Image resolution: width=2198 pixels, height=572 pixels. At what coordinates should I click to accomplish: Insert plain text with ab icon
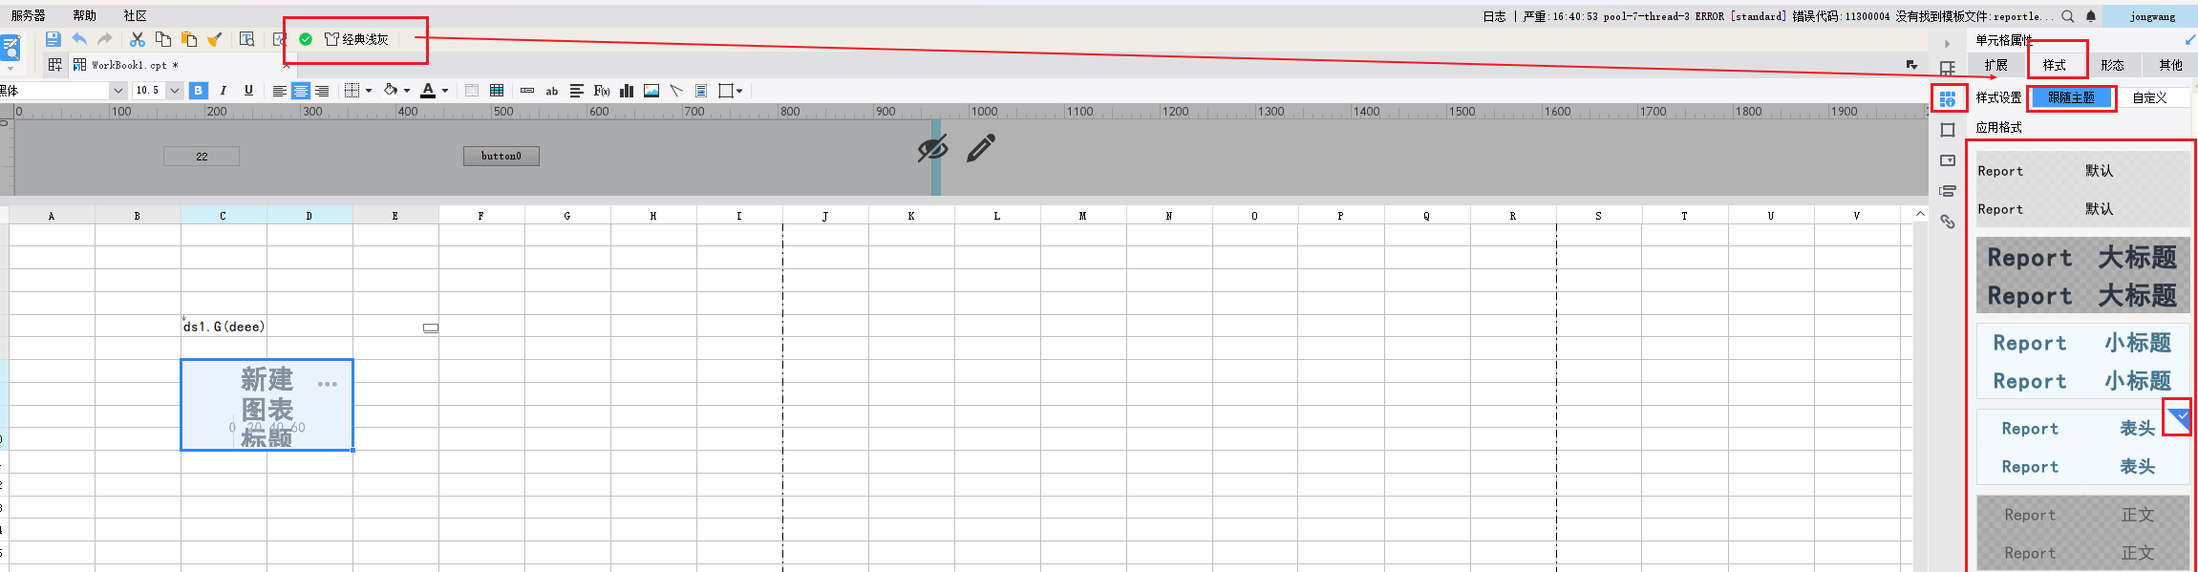tap(552, 91)
